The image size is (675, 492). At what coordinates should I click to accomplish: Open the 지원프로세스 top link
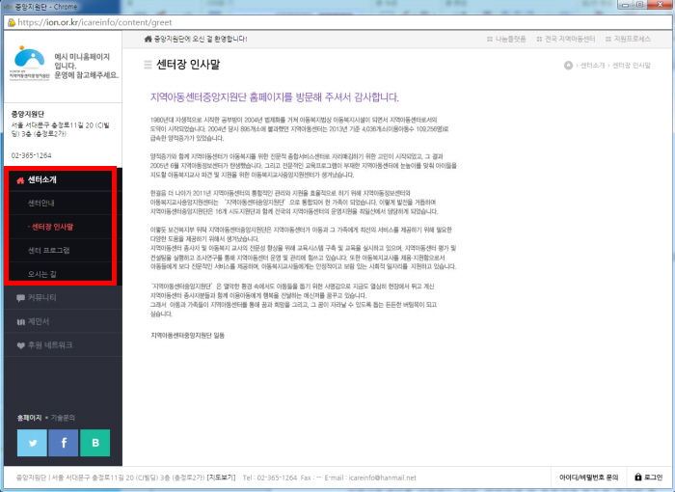point(633,40)
